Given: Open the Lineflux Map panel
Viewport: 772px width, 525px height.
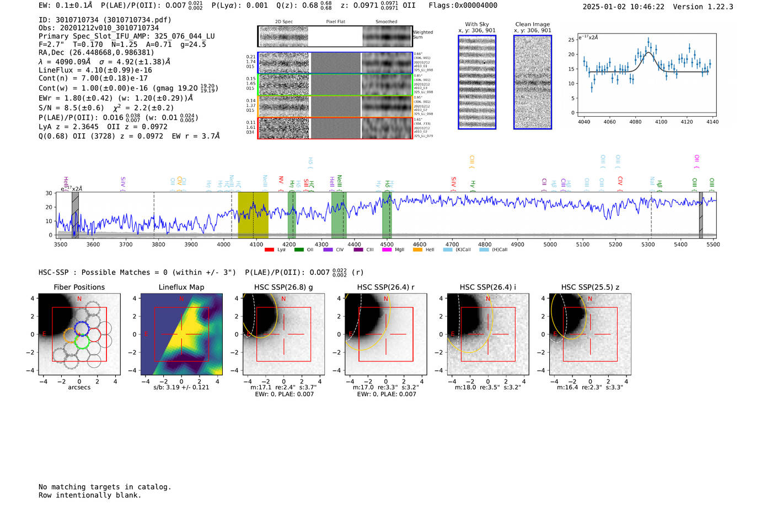Looking at the screenshot, I should pos(181,334).
